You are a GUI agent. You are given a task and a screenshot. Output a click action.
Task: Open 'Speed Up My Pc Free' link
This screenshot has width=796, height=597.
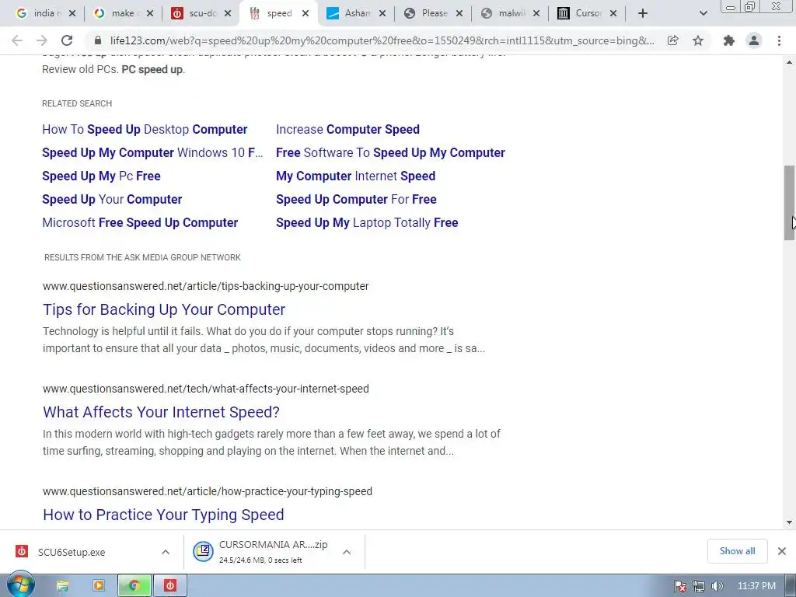[102, 176]
